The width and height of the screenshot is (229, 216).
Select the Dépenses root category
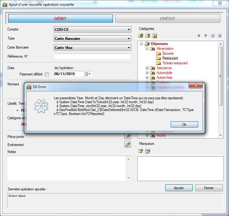[x=159, y=44]
